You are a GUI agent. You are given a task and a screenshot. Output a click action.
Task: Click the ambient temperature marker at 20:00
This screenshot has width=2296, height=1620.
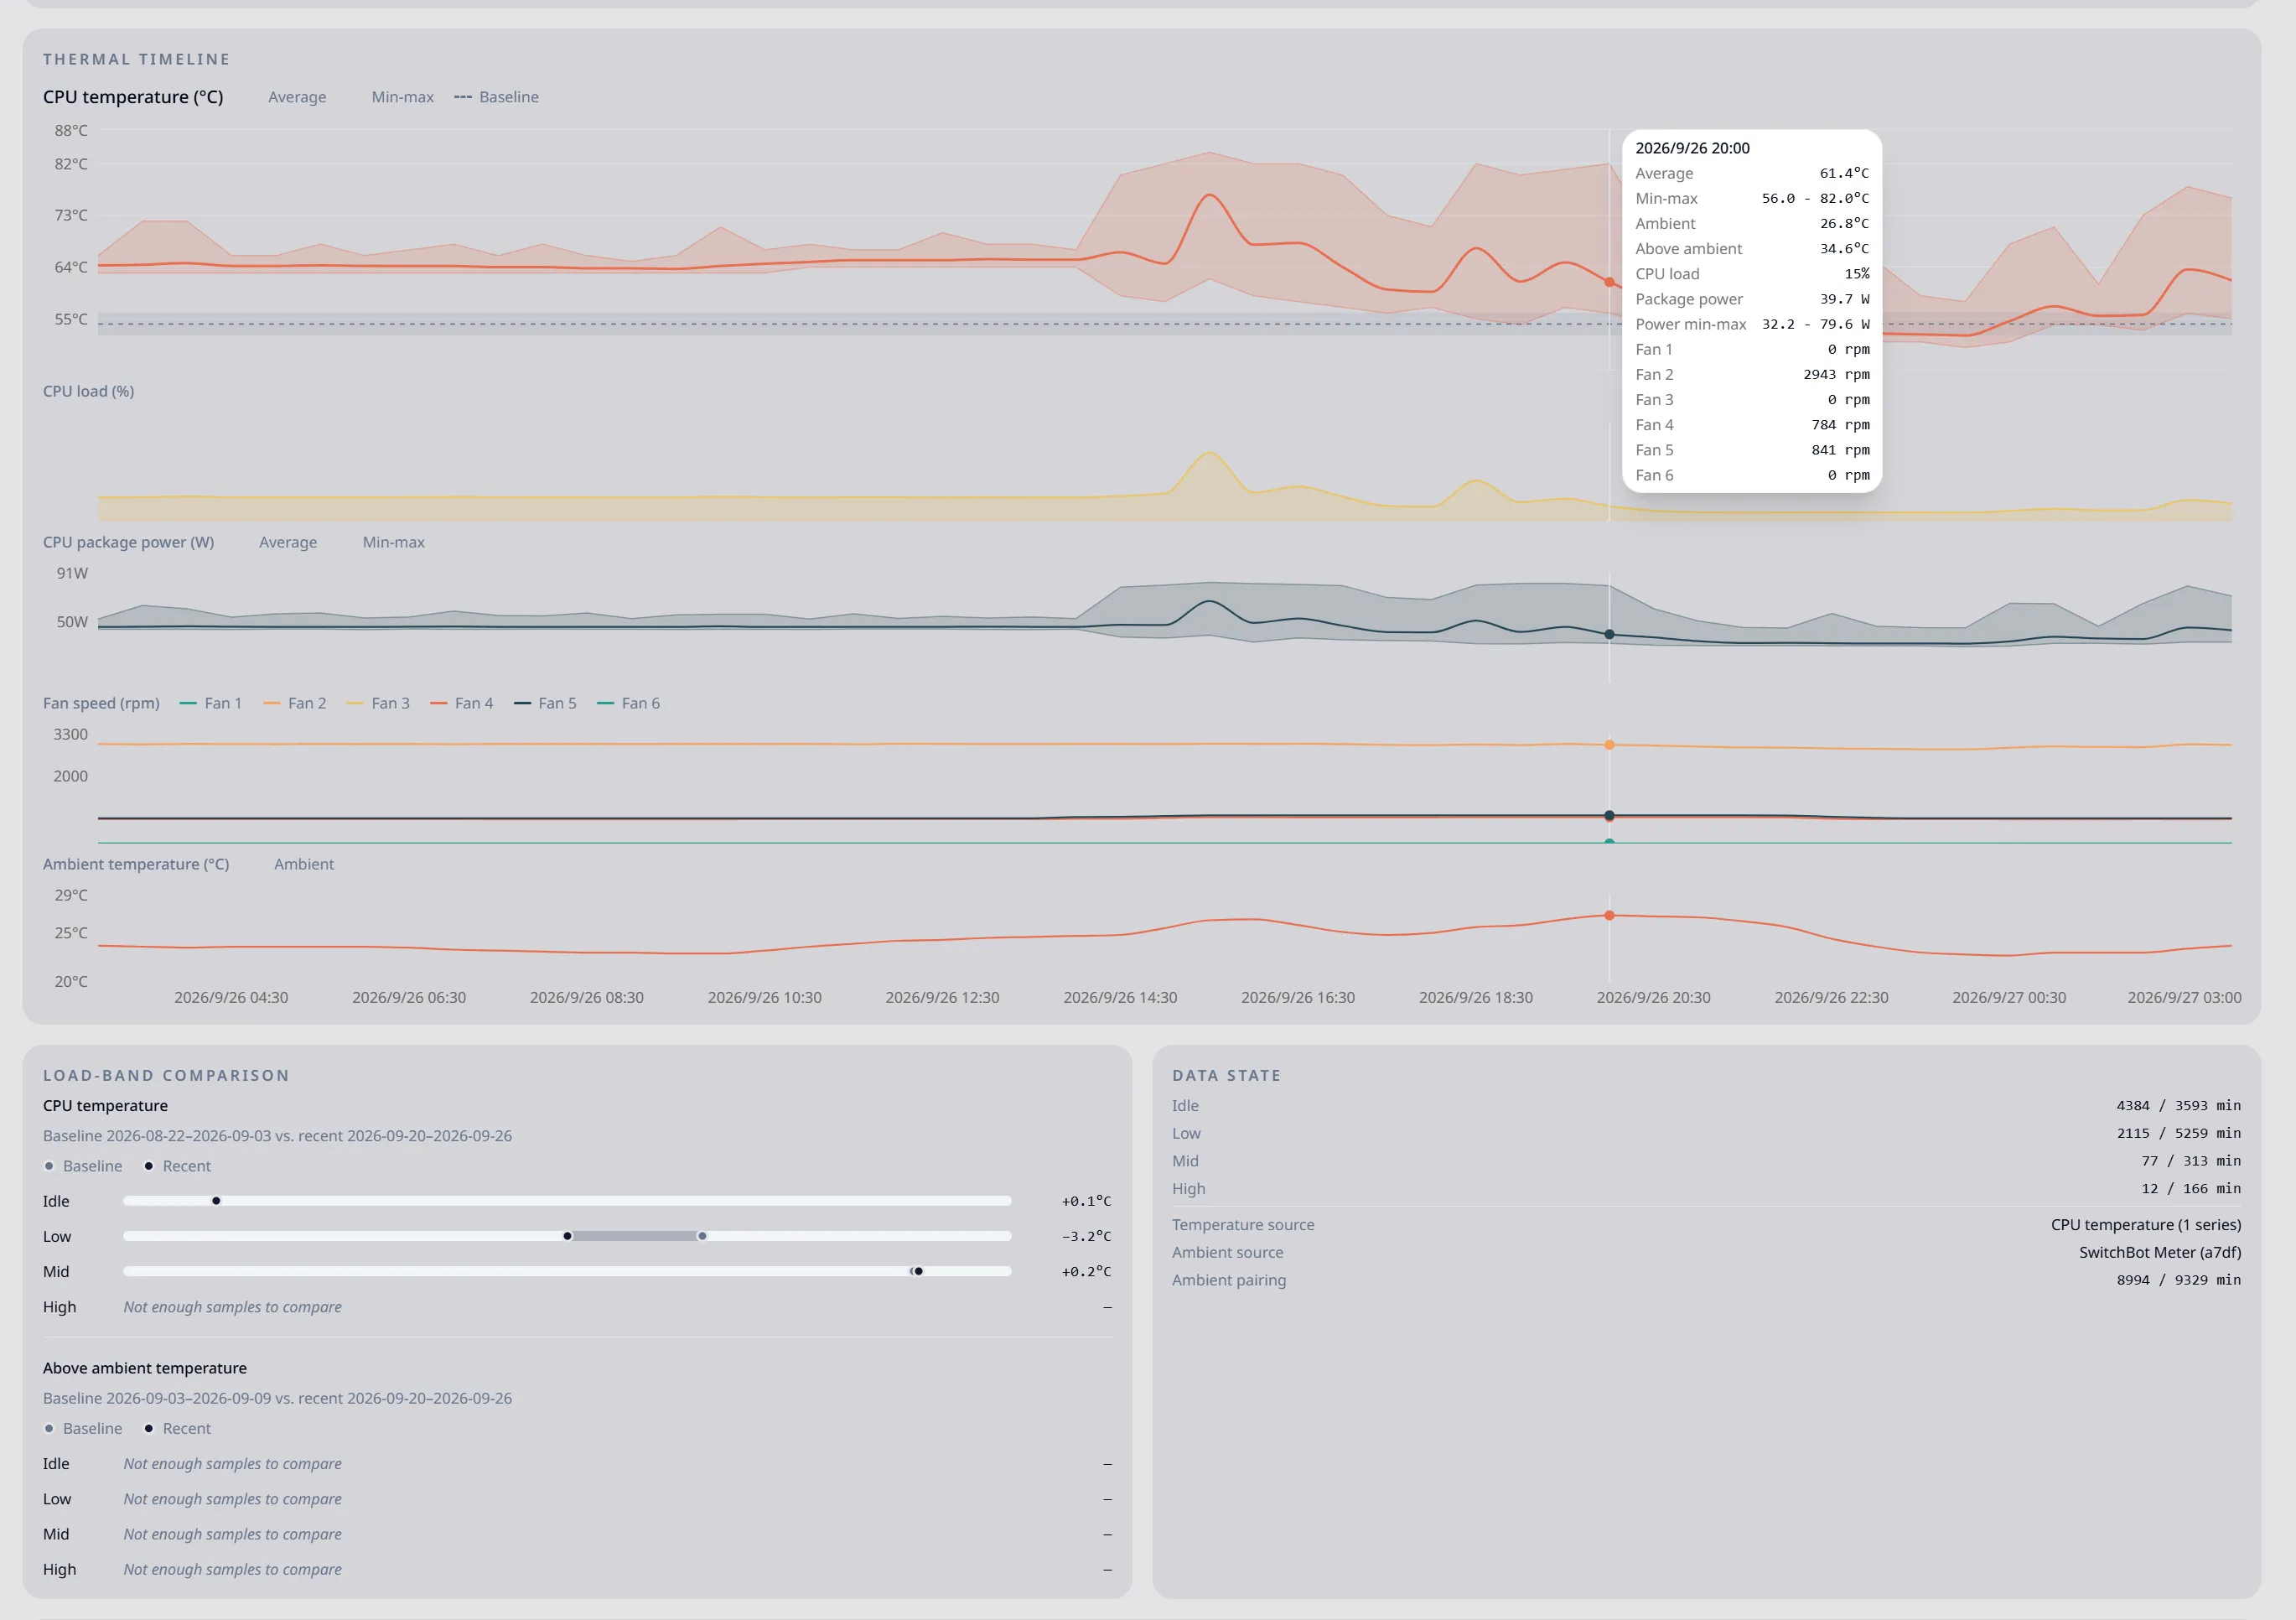click(1609, 915)
